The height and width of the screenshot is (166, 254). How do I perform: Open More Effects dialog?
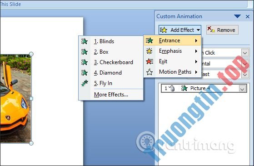point(111,95)
